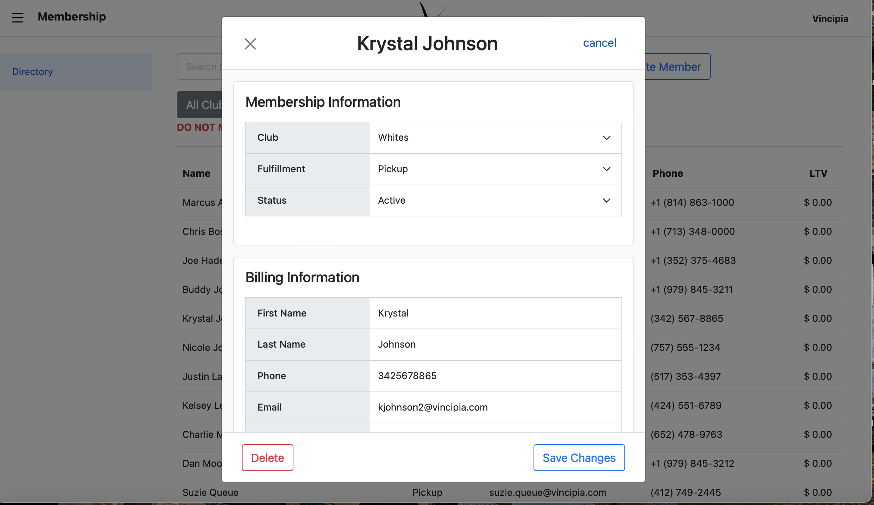Viewport: 874px width, 505px height.
Task: Click phone number +1 (814) 863-1000
Action: (692, 202)
